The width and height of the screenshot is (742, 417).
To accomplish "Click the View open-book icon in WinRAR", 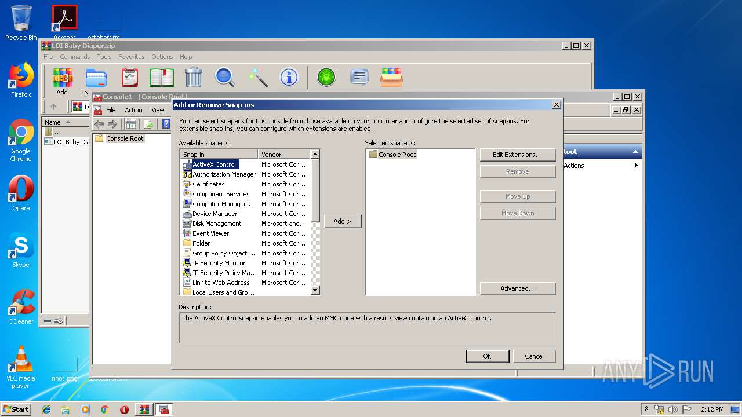I will click(x=162, y=77).
